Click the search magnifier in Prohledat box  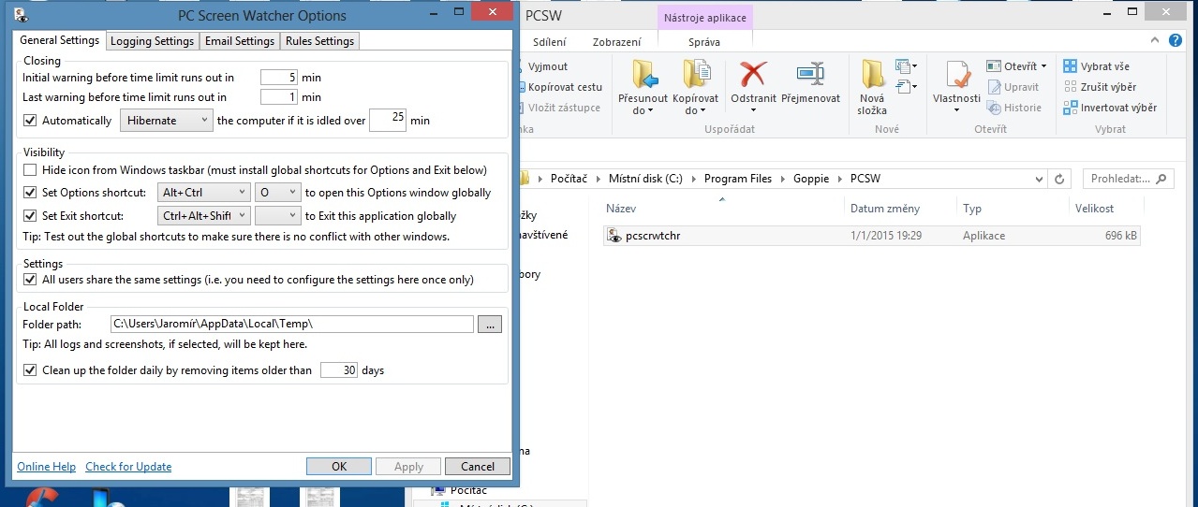click(1161, 179)
